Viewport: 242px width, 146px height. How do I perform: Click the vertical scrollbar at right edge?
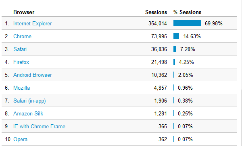[241, 117]
